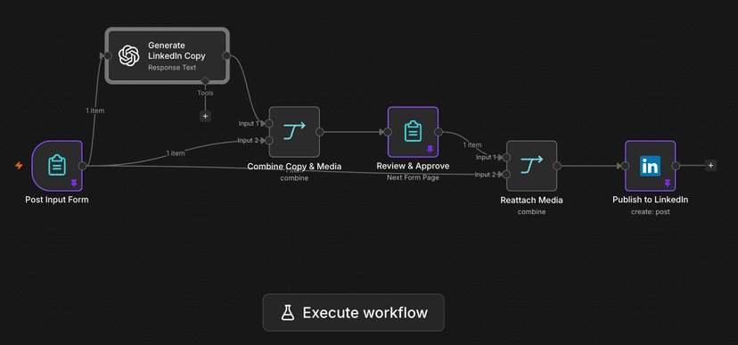The height and width of the screenshot is (345, 738).
Task: Click the Response Text subtitle
Action: [172, 68]
